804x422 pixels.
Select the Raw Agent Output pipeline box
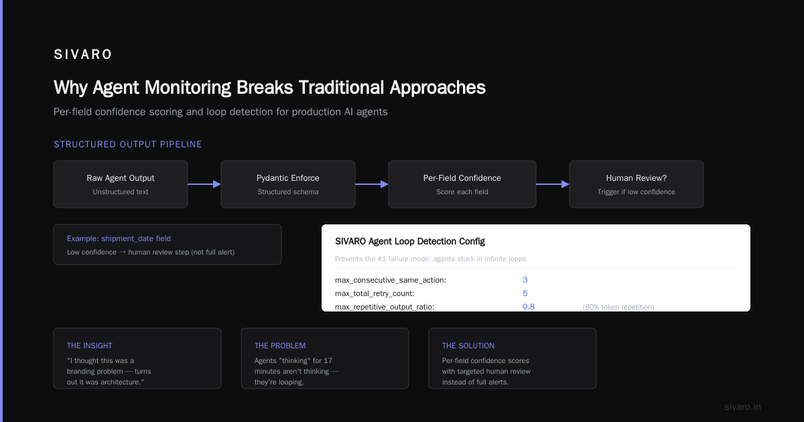(x=121, y=184)
